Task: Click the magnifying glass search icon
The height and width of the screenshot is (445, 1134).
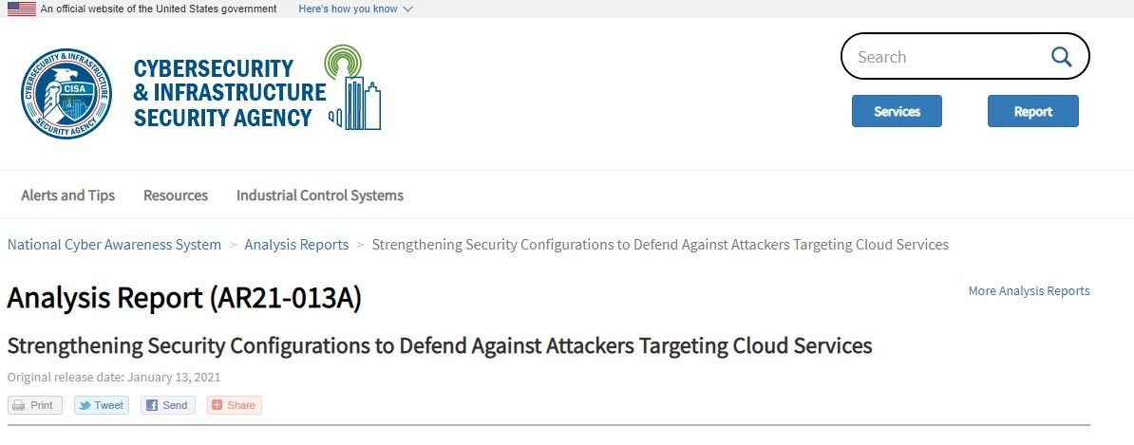Action: click(x=1061, y=56)
